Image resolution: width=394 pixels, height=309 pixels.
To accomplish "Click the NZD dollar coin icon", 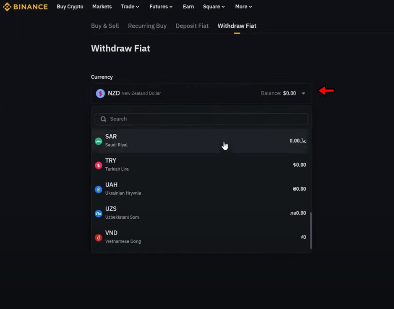I will 100,93.
